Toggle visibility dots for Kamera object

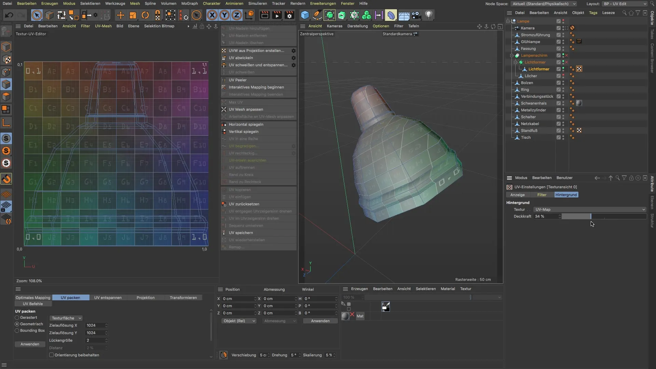pyautogui.click(x=563, y=28)
